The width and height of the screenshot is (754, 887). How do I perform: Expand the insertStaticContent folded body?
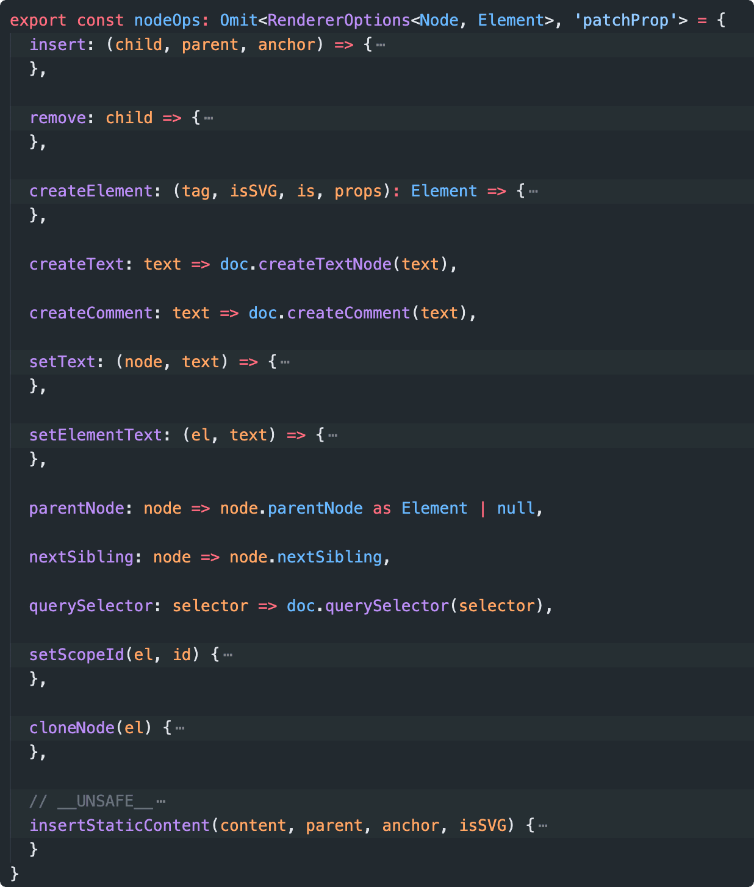point(543,826)
